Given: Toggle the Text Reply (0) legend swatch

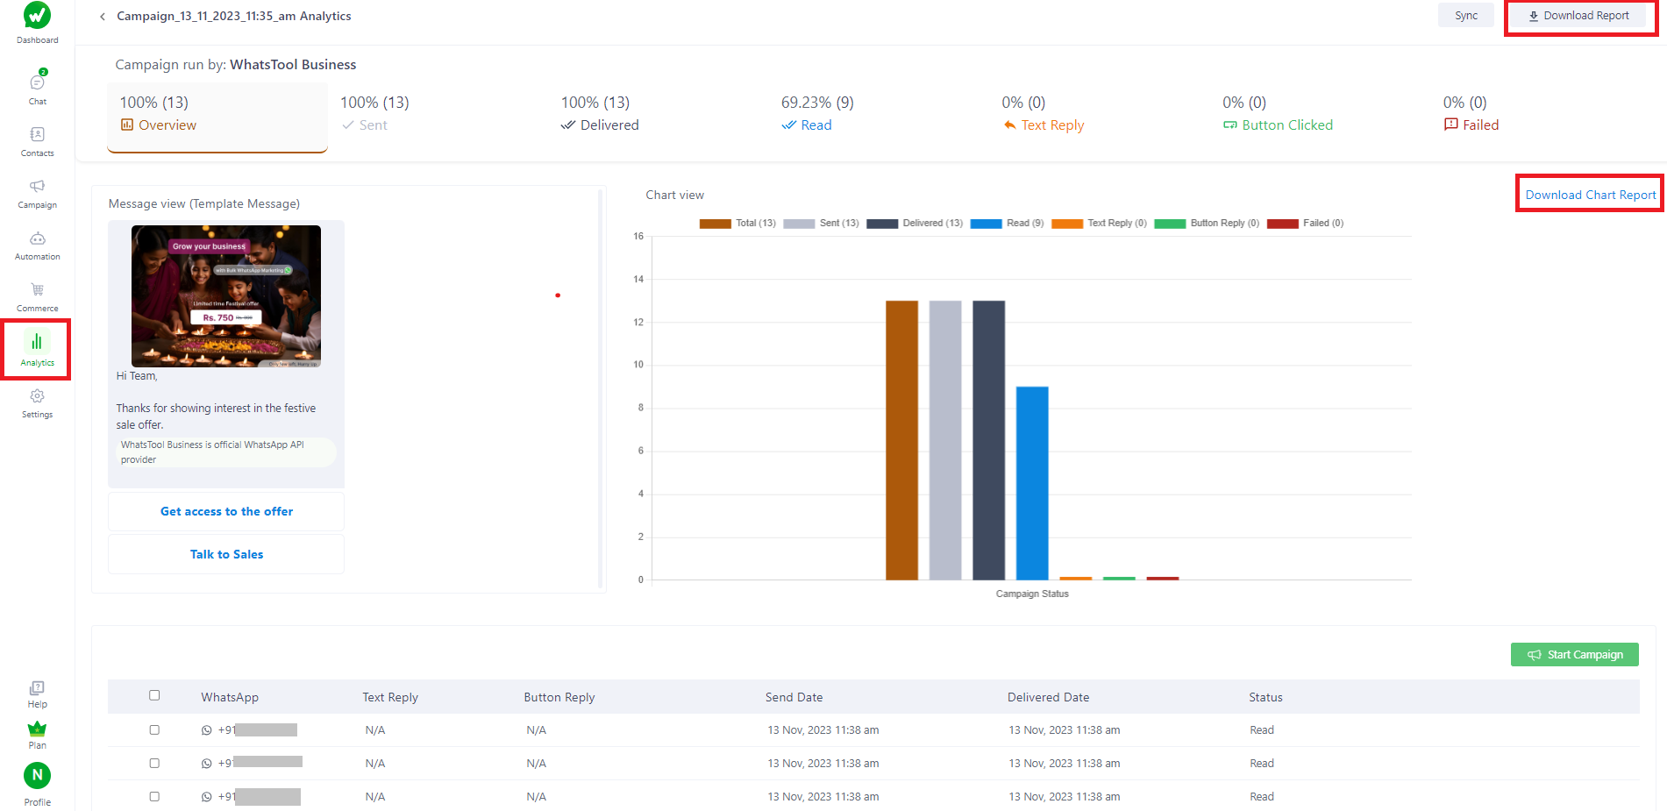Looking at the screenshot, I should coord(1067,224).
